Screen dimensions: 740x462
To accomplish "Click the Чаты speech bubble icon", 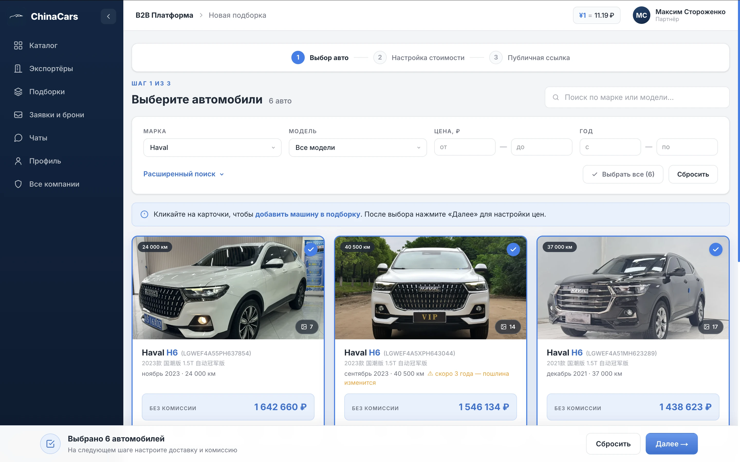I will [18, 138].
